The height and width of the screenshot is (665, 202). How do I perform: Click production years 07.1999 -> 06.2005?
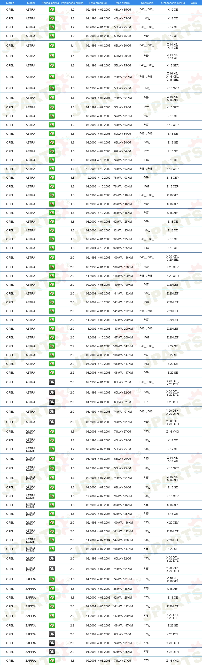tap(98, 634)
